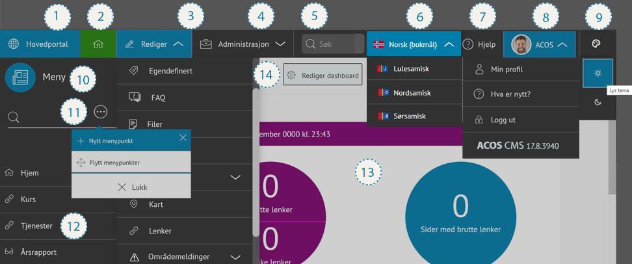Click the green home icon button
Viewport: 632px width, 264px height.
pyautogui.click(x=98, y=44)
